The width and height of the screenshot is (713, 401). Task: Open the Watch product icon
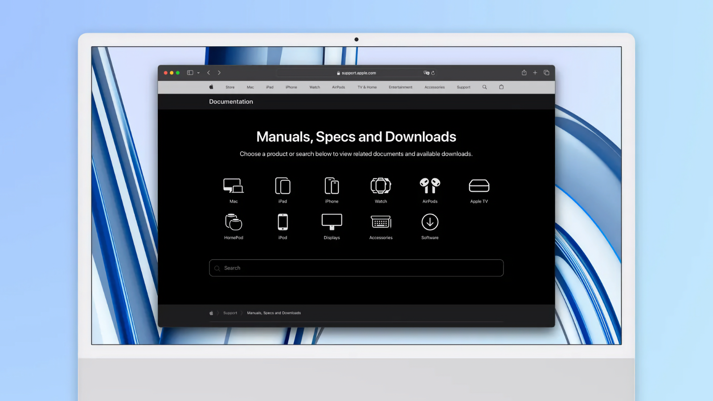381,186
